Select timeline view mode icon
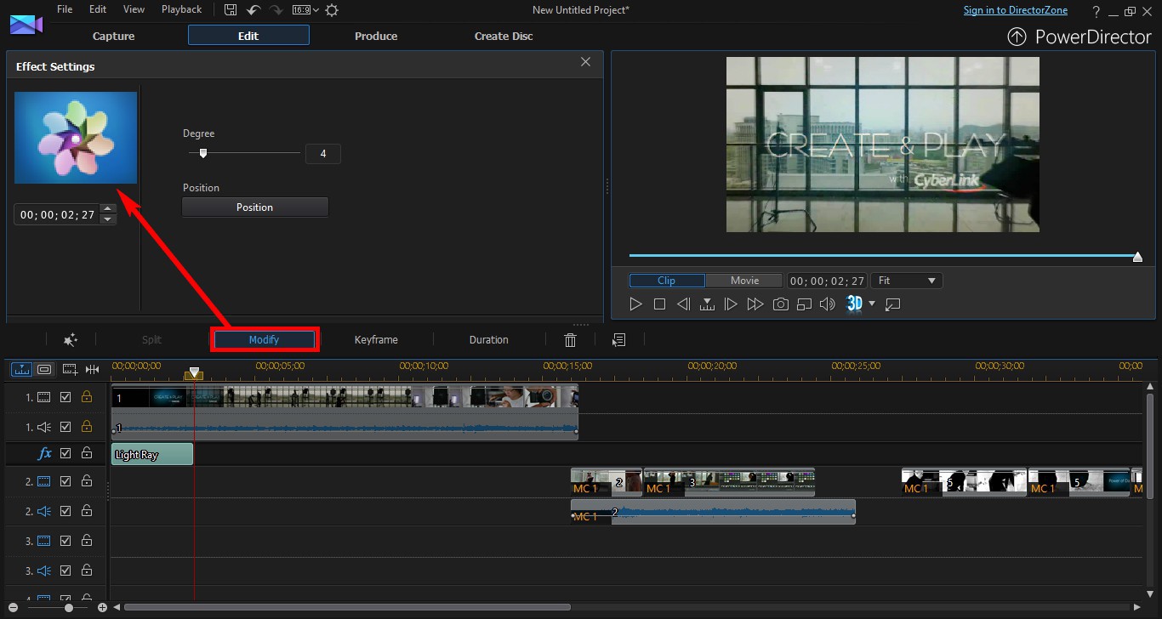The width and height of the screenshot is (1162, 619). click(21, 369)
